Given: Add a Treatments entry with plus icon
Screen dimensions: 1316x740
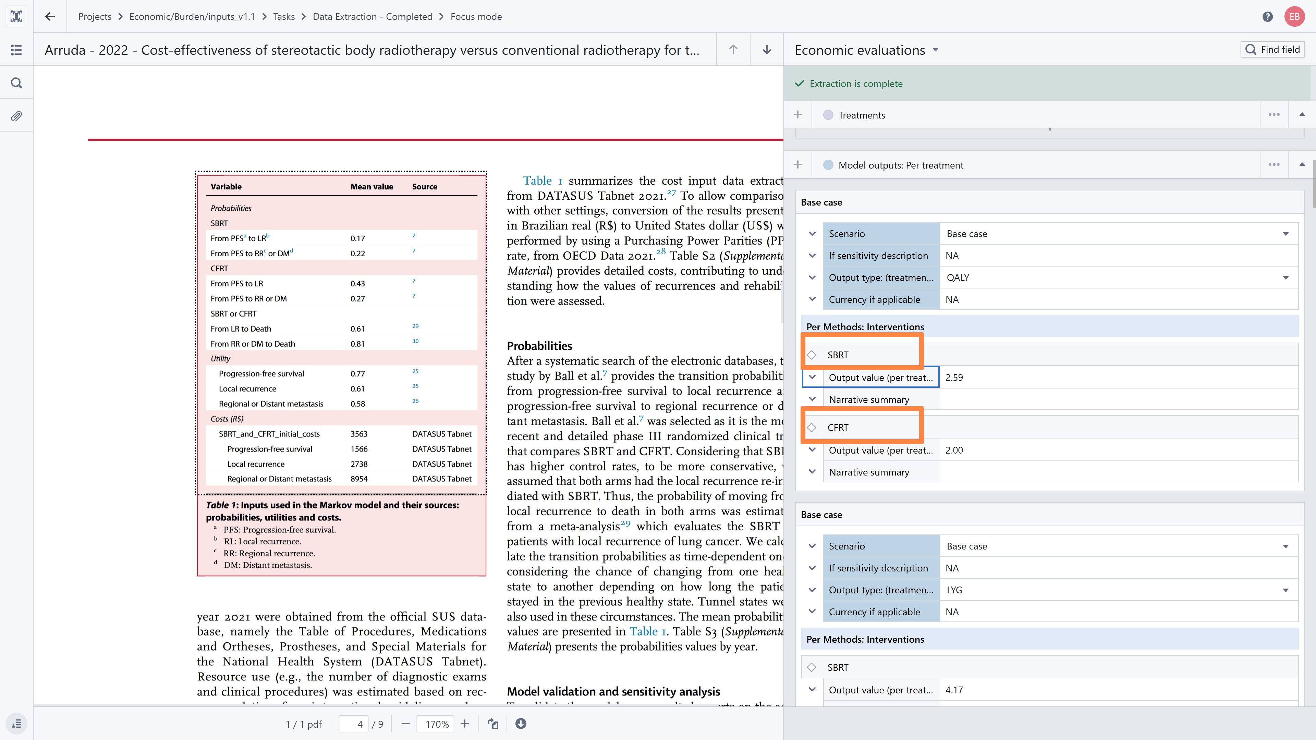Looking at the screenshot, I should click(x=798, y=115).
